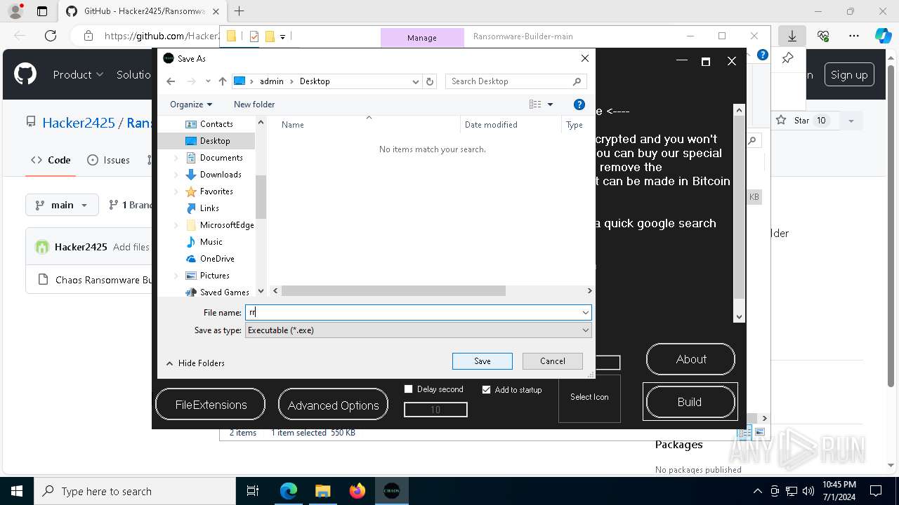Click Save button in dialog
The height and width of the screenshot is (505, 899).
[483, 361]
